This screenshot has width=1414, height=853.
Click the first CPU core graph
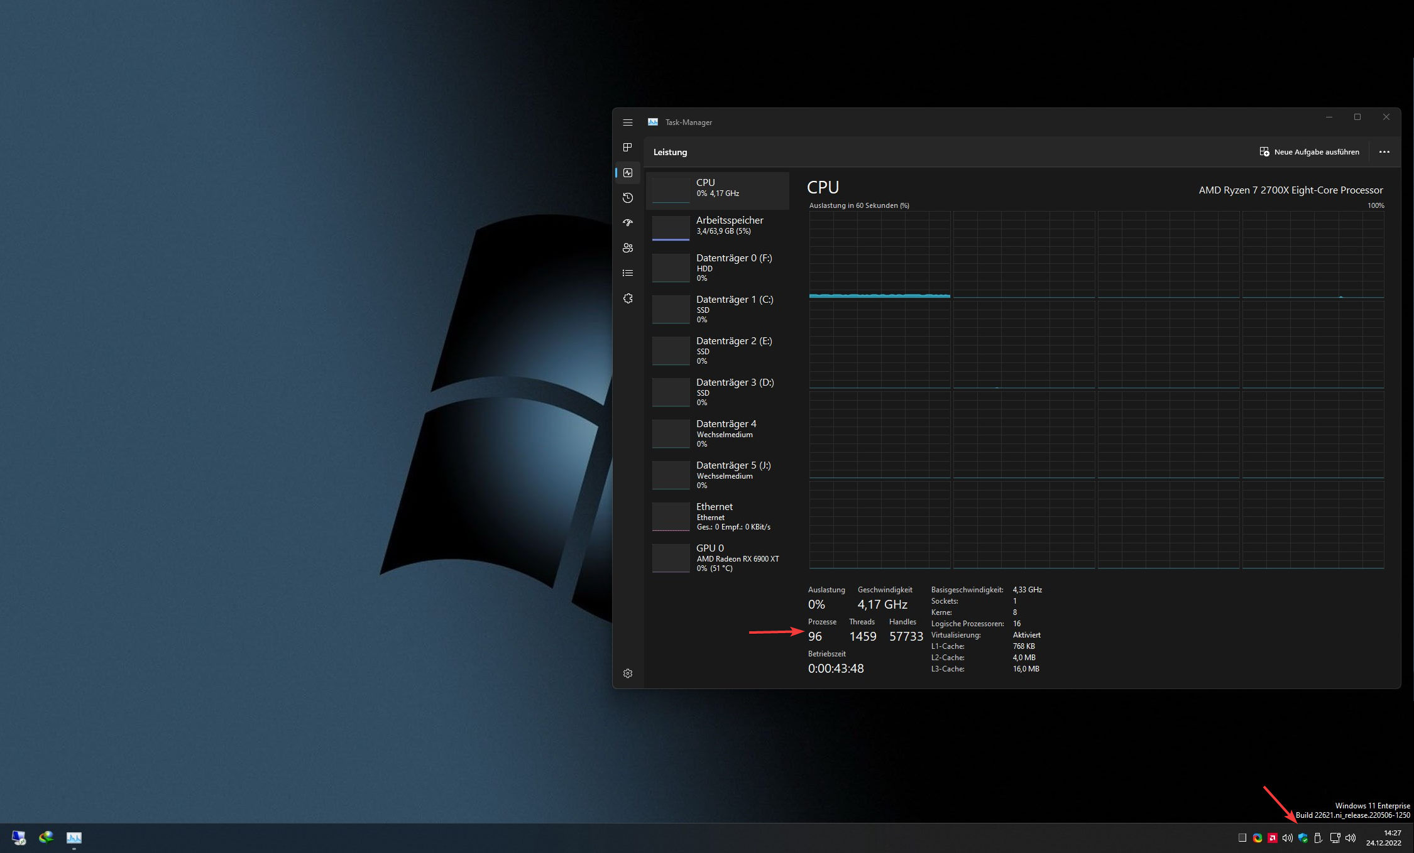[879, 254]
